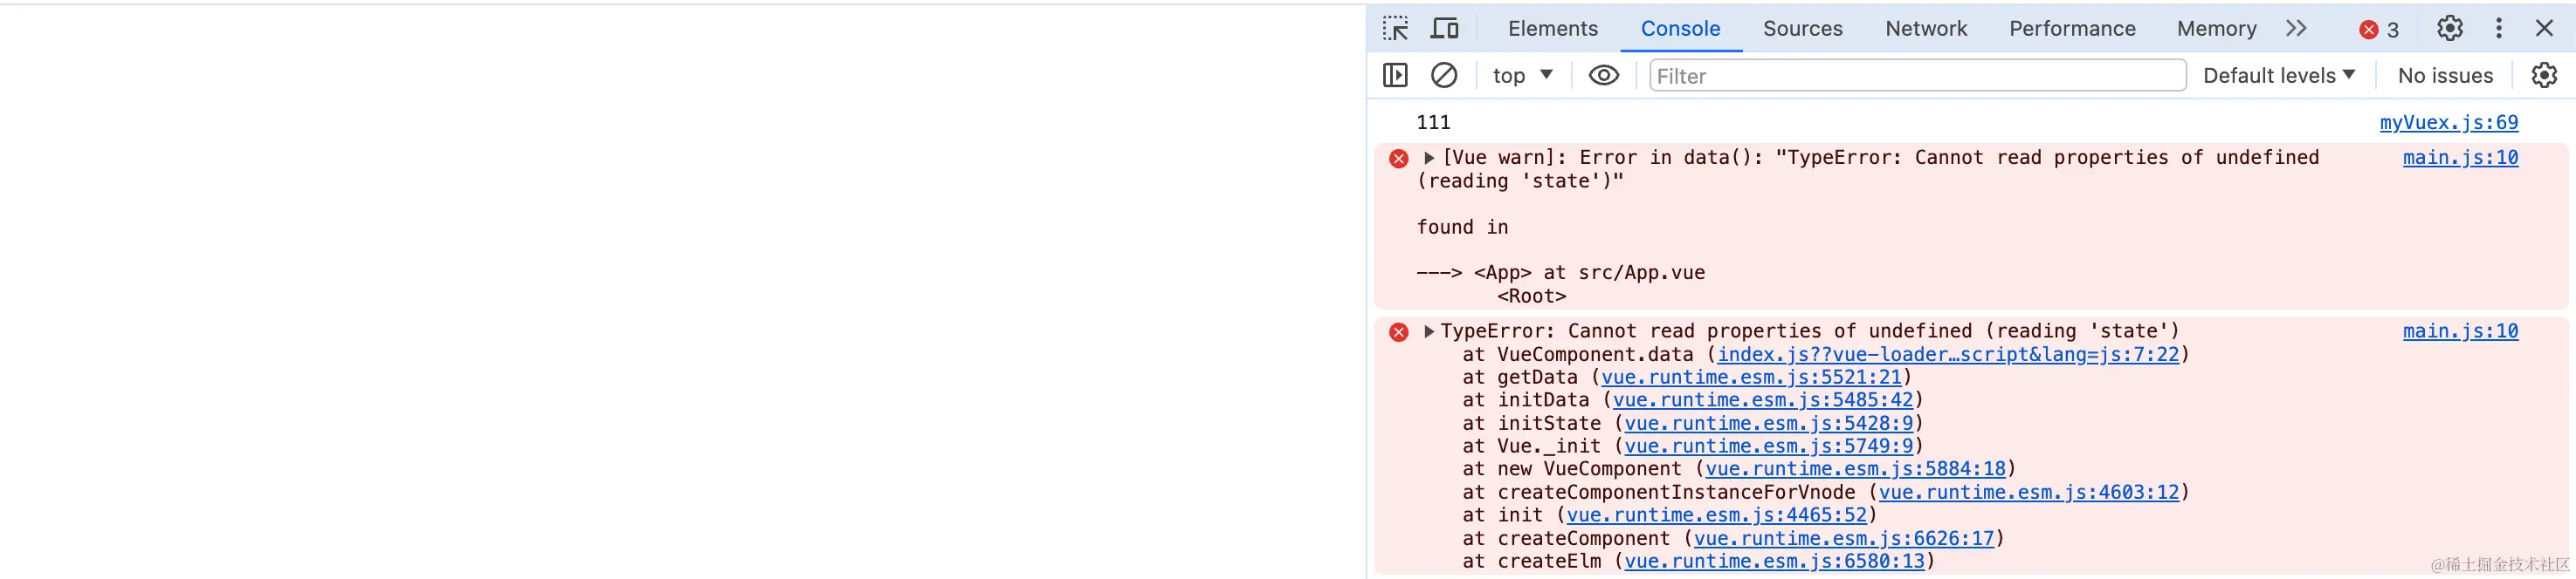Expand the TypeError stack trace entry
2576x579 pixels.
pyautogui.click(x=1429, y=331)
